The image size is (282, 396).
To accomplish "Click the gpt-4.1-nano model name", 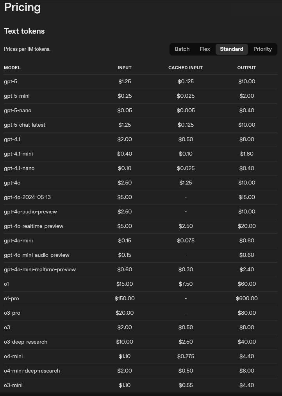I will pos(19,168).
